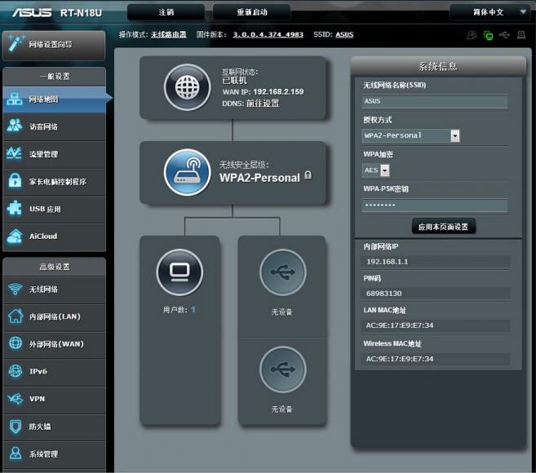Viewport: 536px width, 473px height.
Task: Open 外部网络(WAN) settings item
Action: [x=54, y=344]
